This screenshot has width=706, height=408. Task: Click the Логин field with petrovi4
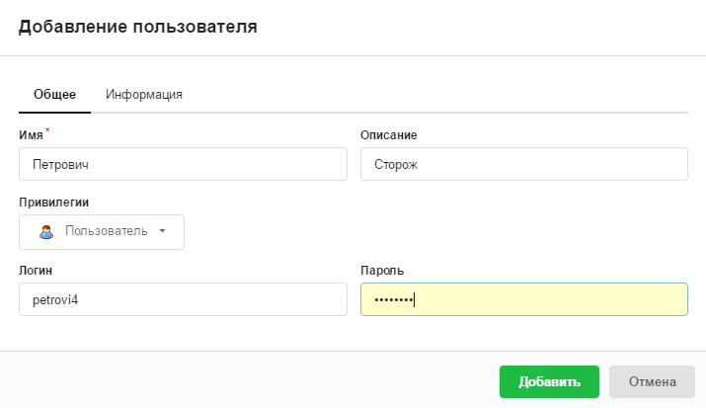pyautogui.click(x=183, y=299)
